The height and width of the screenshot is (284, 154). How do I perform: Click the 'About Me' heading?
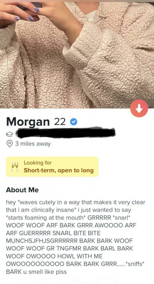pos(22,190)
